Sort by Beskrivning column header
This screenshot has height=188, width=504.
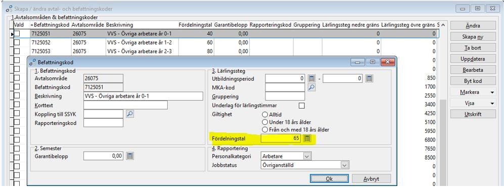point(142,25)
